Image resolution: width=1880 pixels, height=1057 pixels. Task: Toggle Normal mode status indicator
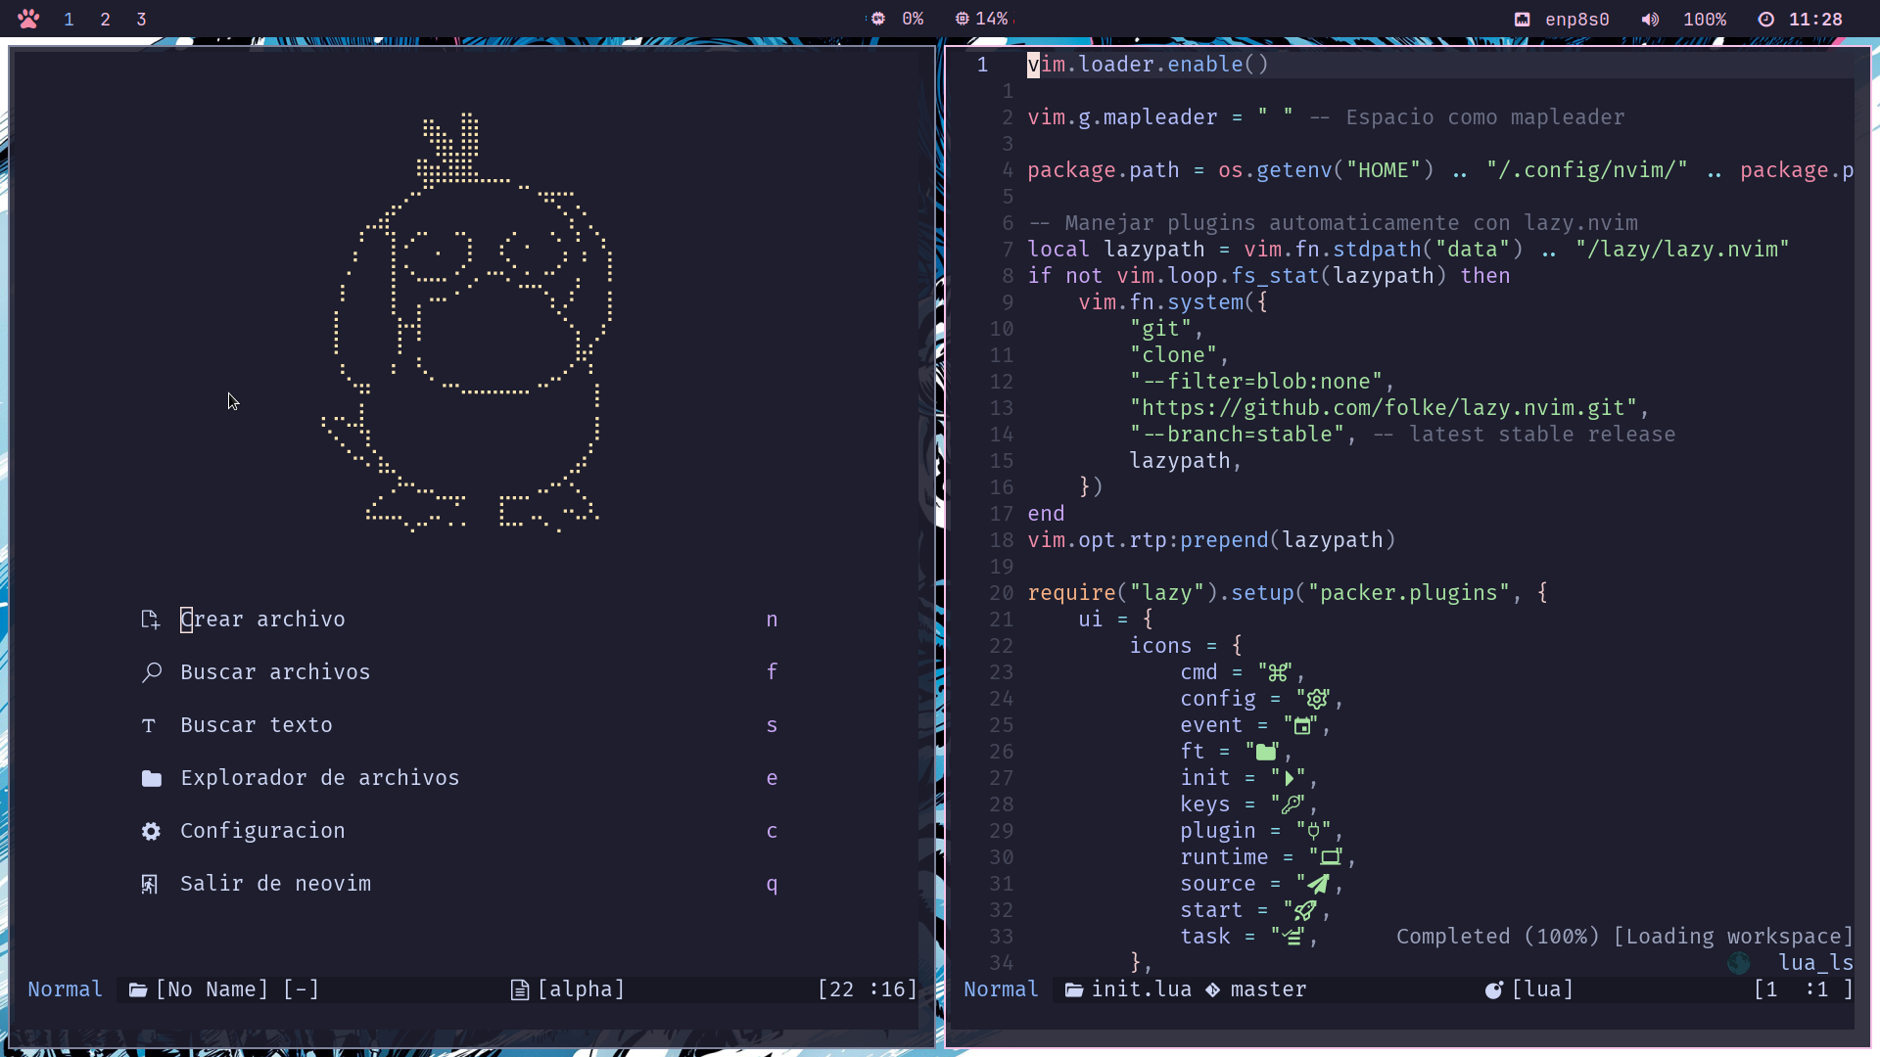click(x=66, y=988)
